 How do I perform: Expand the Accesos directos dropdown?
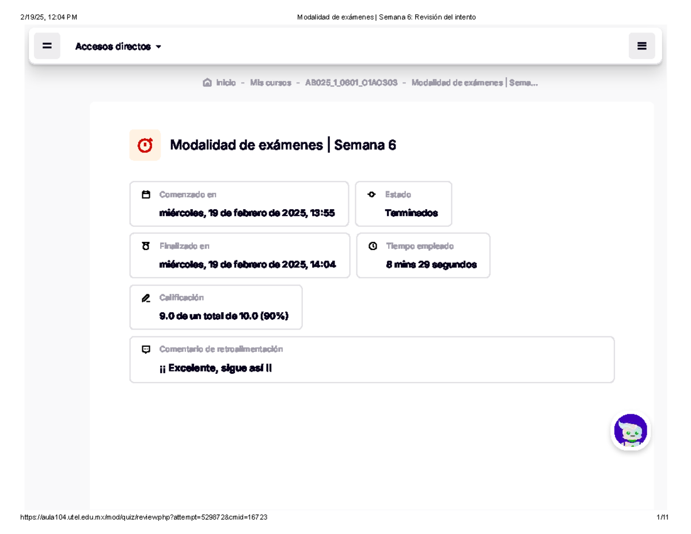(x=113, y=47)
